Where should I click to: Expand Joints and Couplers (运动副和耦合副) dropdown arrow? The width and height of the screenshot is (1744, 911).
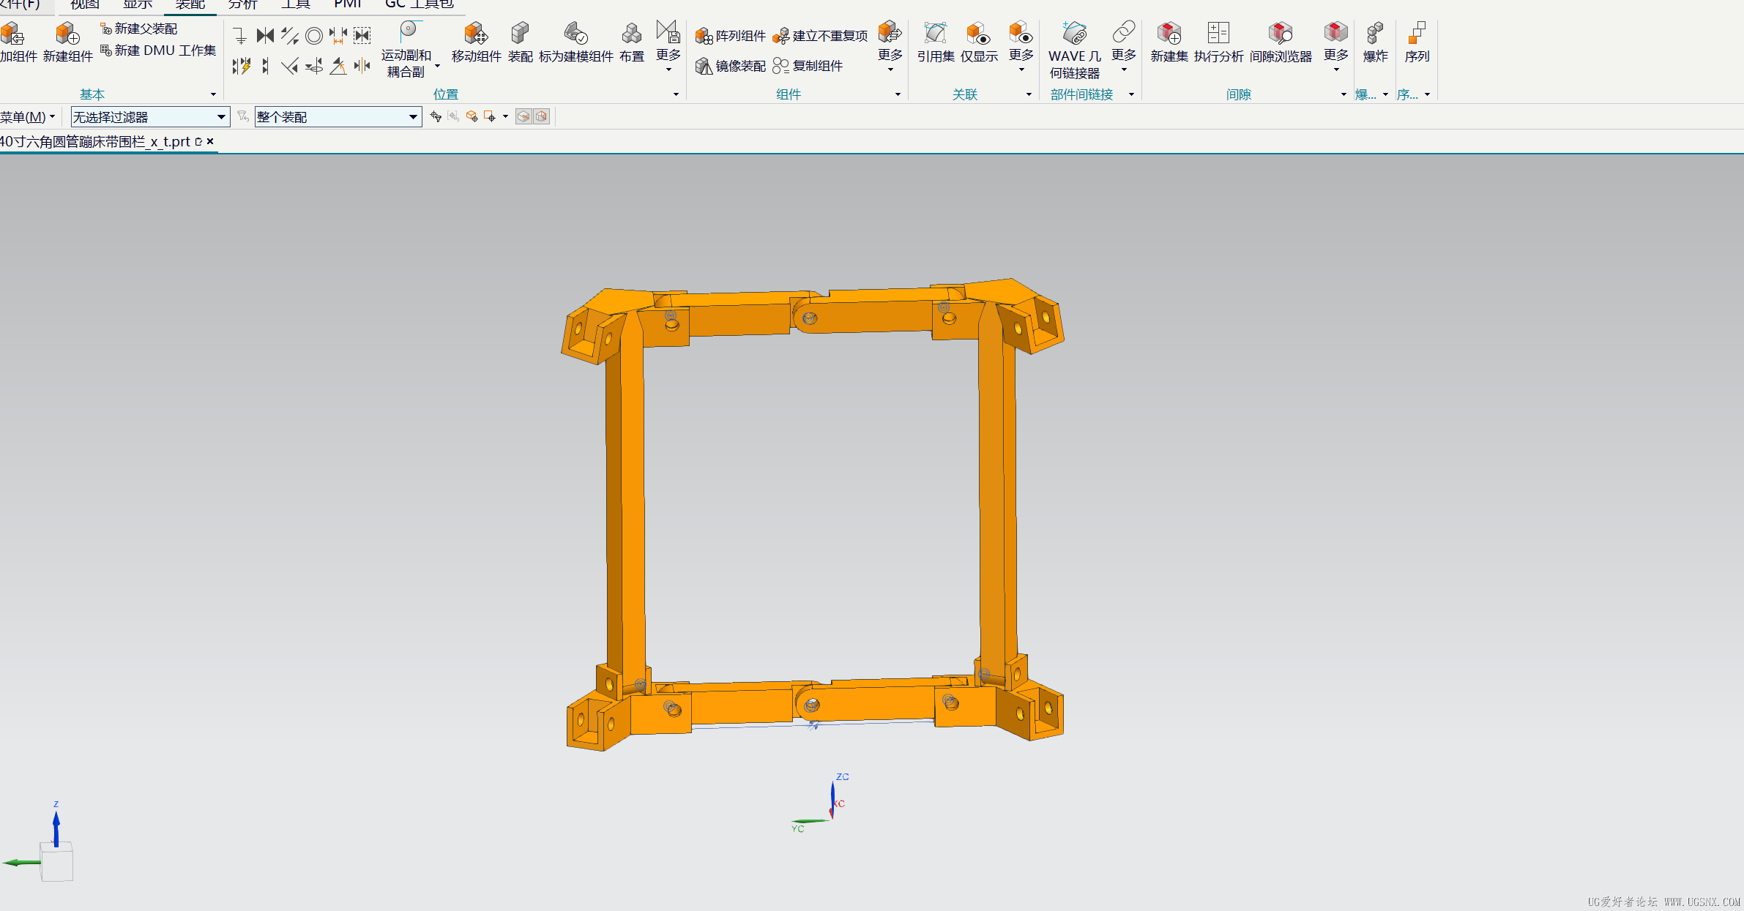coord(437,66)
